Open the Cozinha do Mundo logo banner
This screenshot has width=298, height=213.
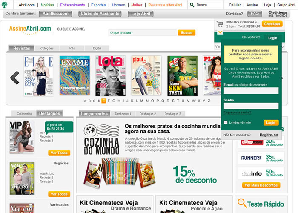click(101, 140)
